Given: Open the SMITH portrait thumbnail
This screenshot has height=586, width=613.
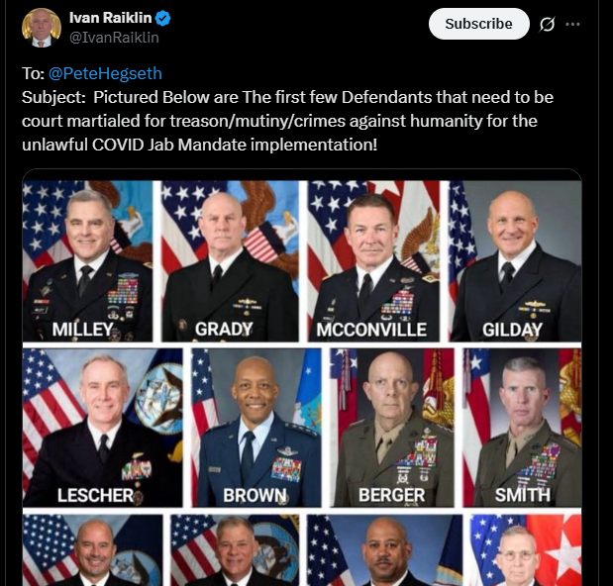Looking at the screenshot, I should pyautogui.click(x=522, y=428).
